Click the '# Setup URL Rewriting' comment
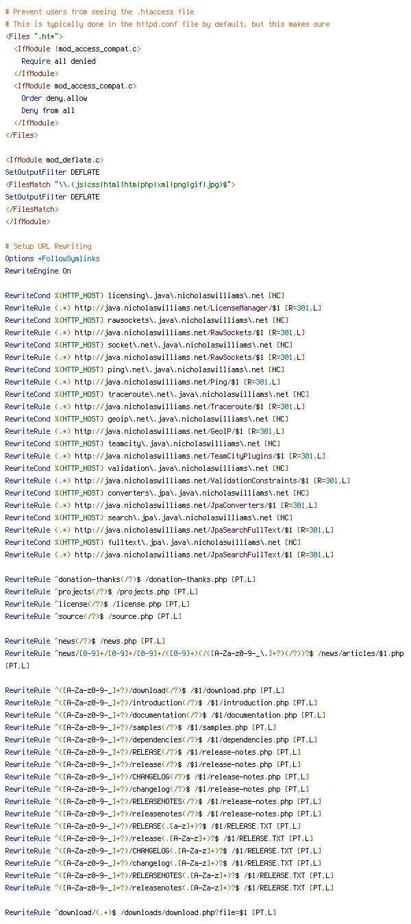Screen dimensions: 411x924 (48, 246)
